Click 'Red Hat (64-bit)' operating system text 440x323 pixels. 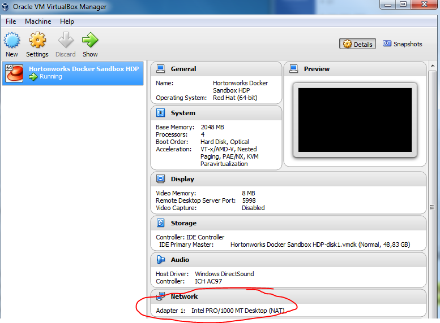(x=235, y=98)
